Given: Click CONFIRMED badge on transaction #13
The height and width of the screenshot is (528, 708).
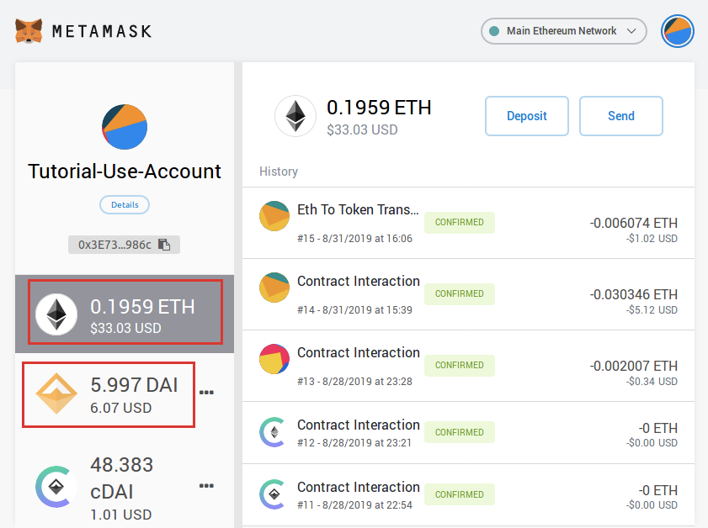Looking at the screenshot, I should pyautogui.click(x=459, y=365).
